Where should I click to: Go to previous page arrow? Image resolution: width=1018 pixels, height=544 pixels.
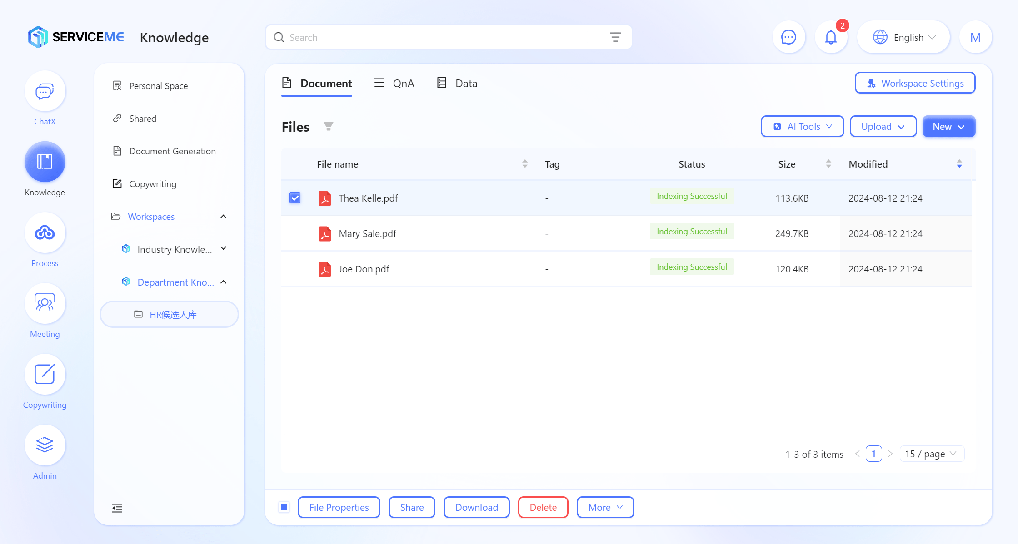[857, 454]
